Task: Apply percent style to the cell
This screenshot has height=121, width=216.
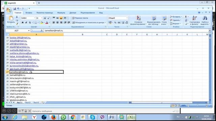Action: (x=115, y=23)
